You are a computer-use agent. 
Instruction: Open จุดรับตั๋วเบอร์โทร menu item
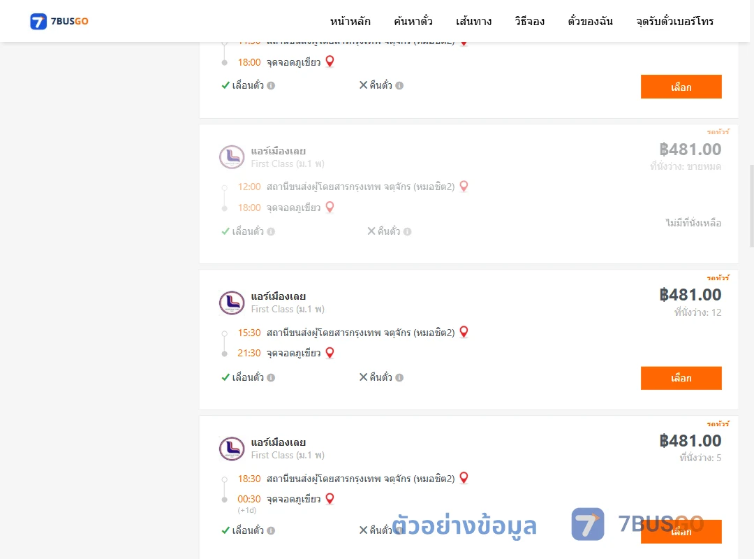(674, 21)
